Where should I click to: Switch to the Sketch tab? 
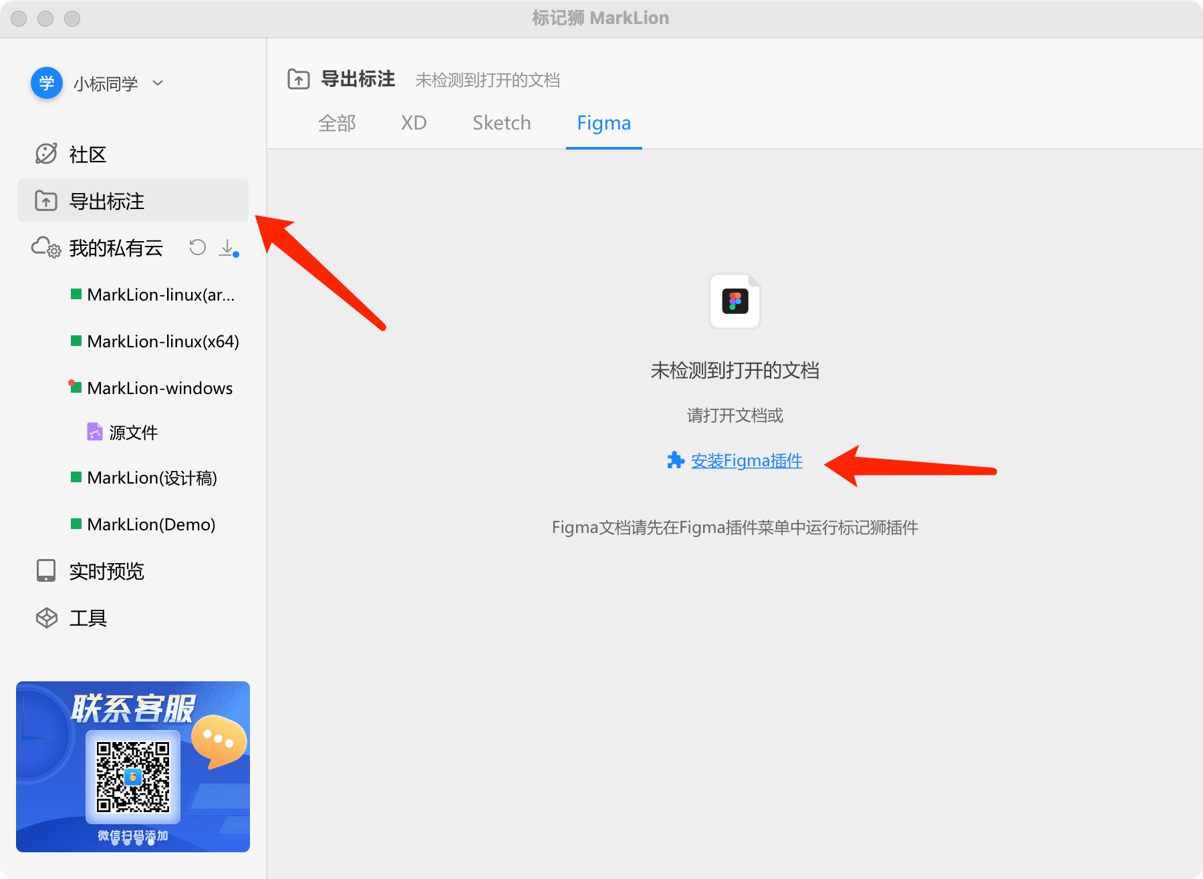click(x=501, y=123)
